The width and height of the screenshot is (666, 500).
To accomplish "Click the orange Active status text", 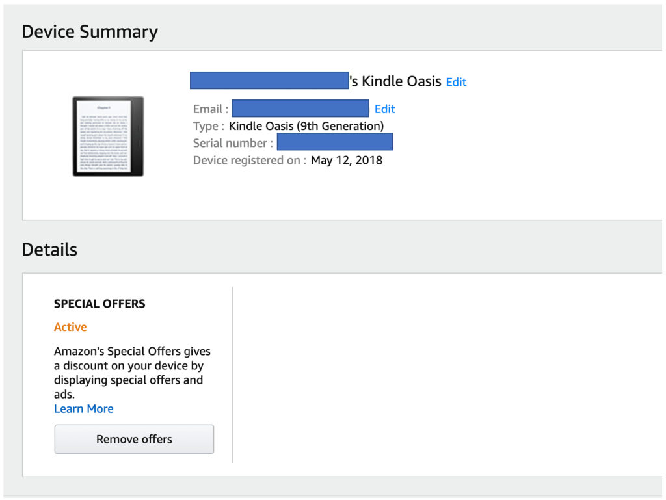I will tap(70, 327).
